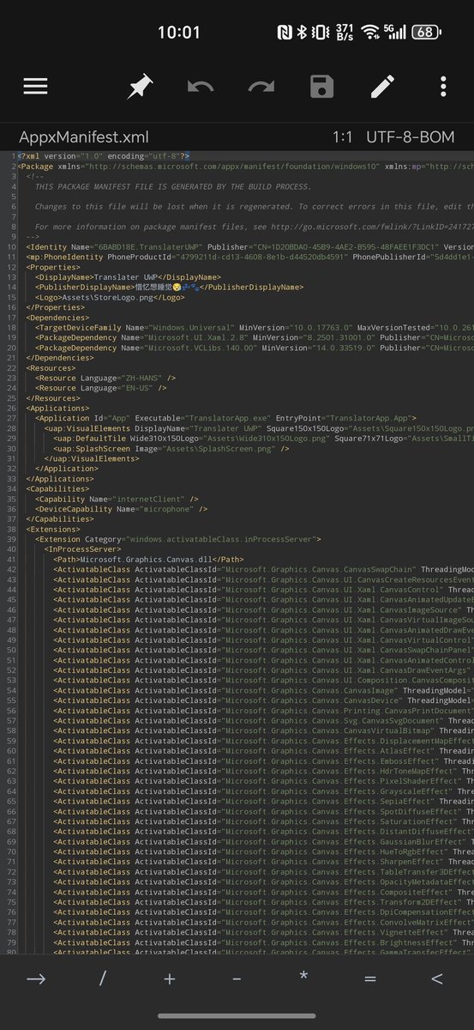Tap the VignetteEffect ActivatableClass line
474x1030 pixels.
tap(262, 930)
